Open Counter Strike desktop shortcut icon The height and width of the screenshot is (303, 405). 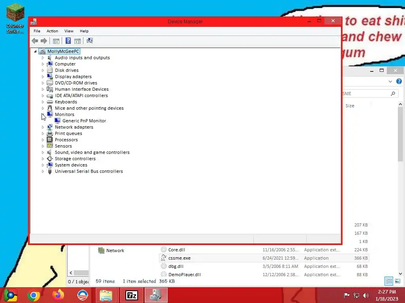(x=15, y=12)
